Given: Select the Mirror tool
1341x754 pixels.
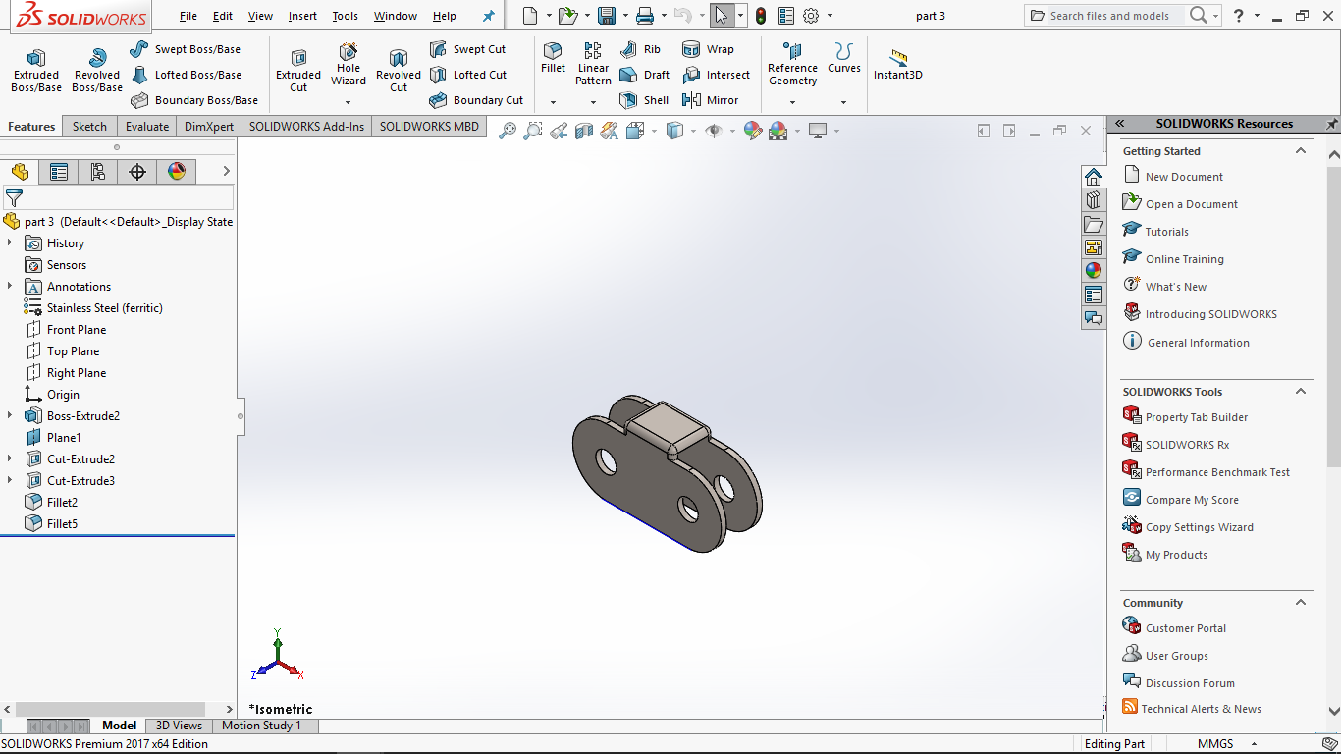Looking at the screenshot, I should pyautogui.click(x=711, y=100).
